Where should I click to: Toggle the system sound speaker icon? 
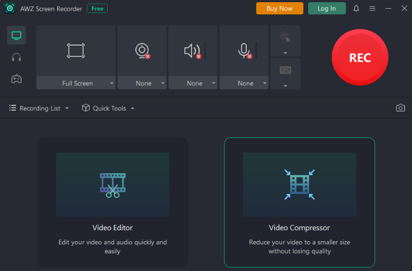click(192, 51)
